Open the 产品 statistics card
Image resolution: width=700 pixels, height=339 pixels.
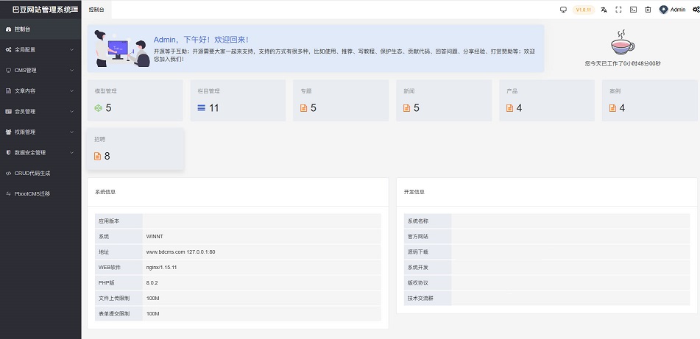(x=547, y=100)
